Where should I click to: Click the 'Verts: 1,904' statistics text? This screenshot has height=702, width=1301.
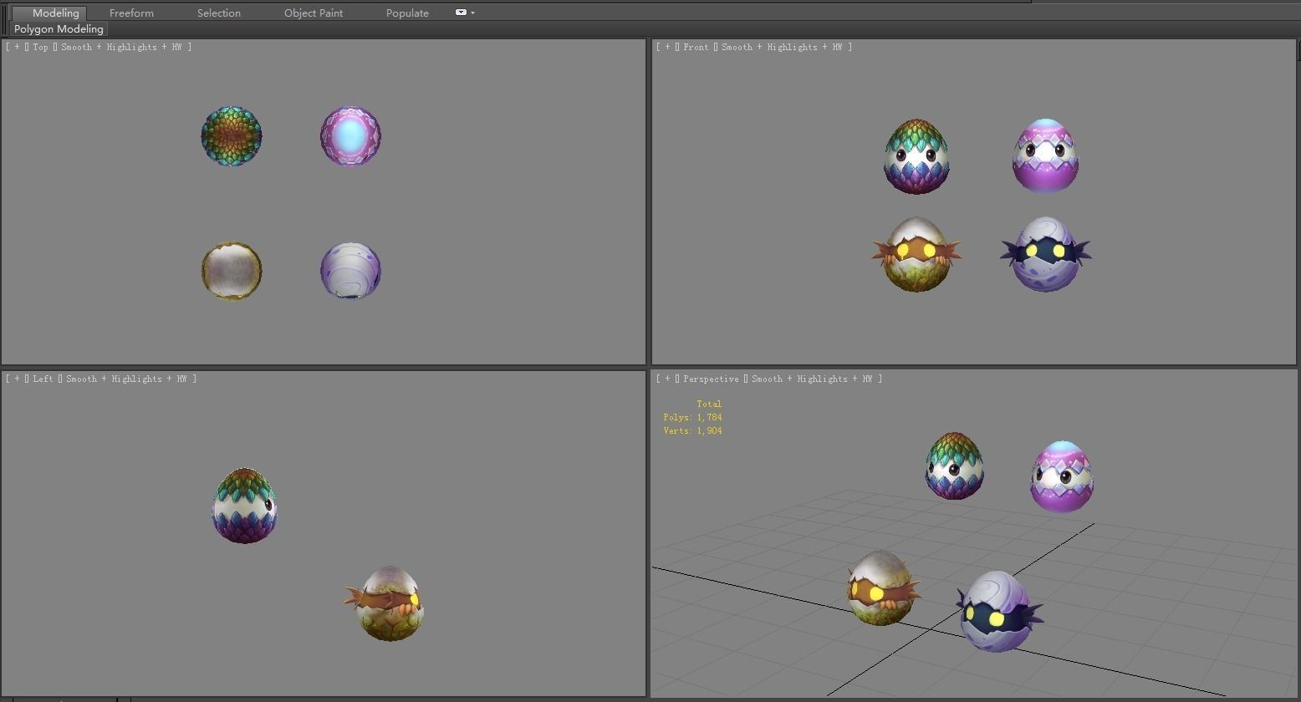pos(692,431)
